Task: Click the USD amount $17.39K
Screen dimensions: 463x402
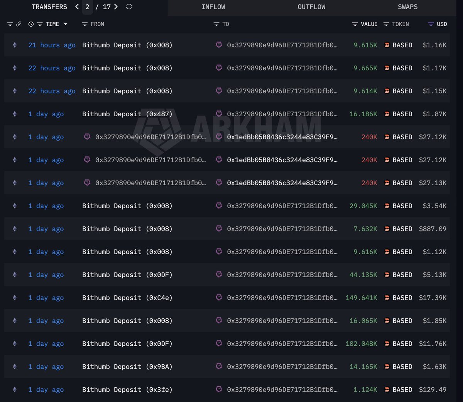Action: 433,298
